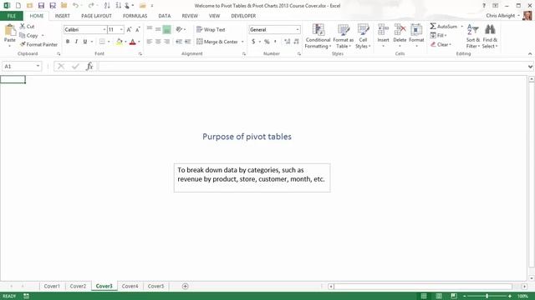Select the Format Painter tool
This screenshot has width=535, height=300.
(x=38, y=44)
